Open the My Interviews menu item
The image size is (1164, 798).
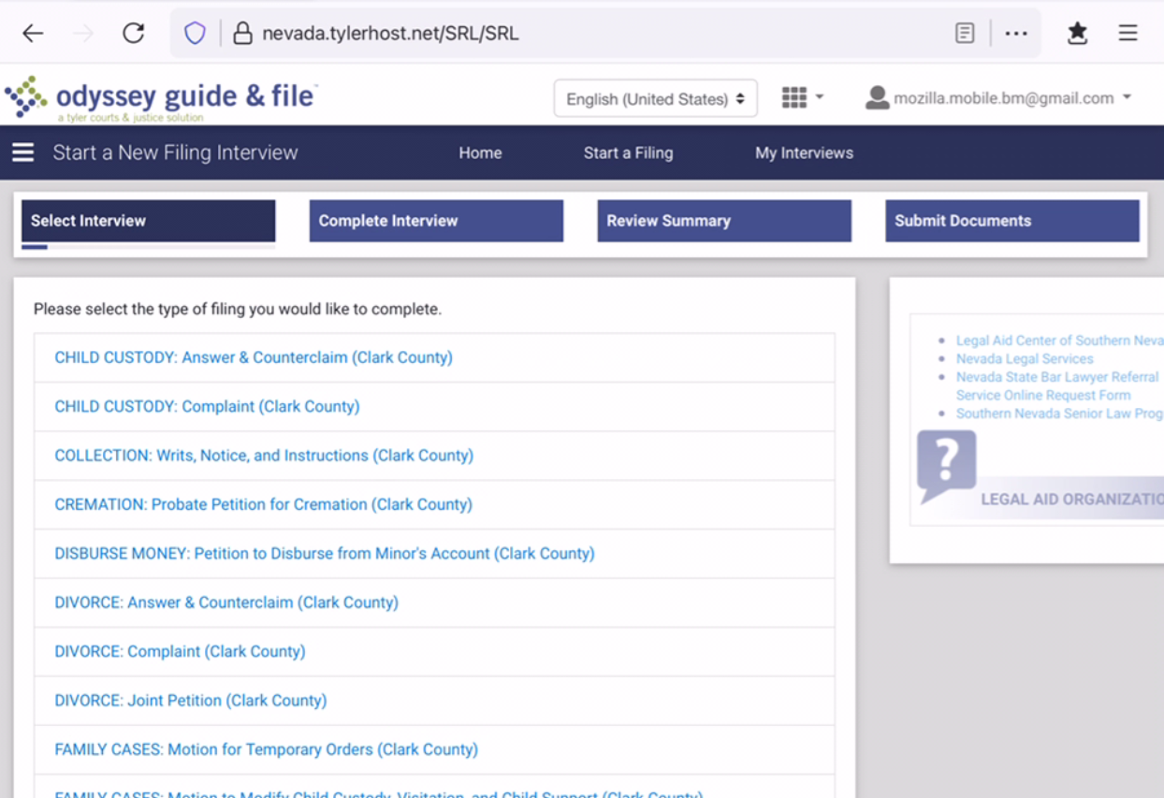click(804, 152)
